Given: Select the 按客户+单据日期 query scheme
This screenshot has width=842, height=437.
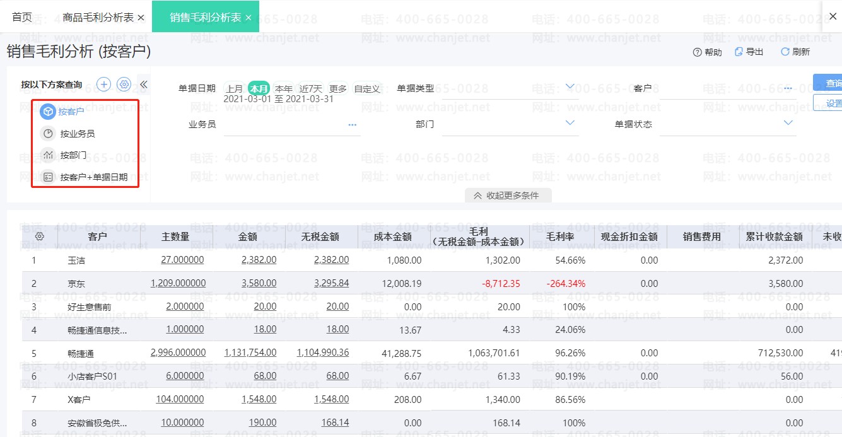Looking at the screenshot, I should point(94,177).
